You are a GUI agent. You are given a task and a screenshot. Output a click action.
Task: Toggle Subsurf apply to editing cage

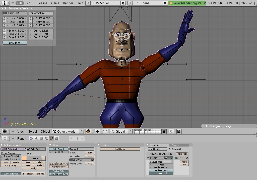[x=176, y=158]
